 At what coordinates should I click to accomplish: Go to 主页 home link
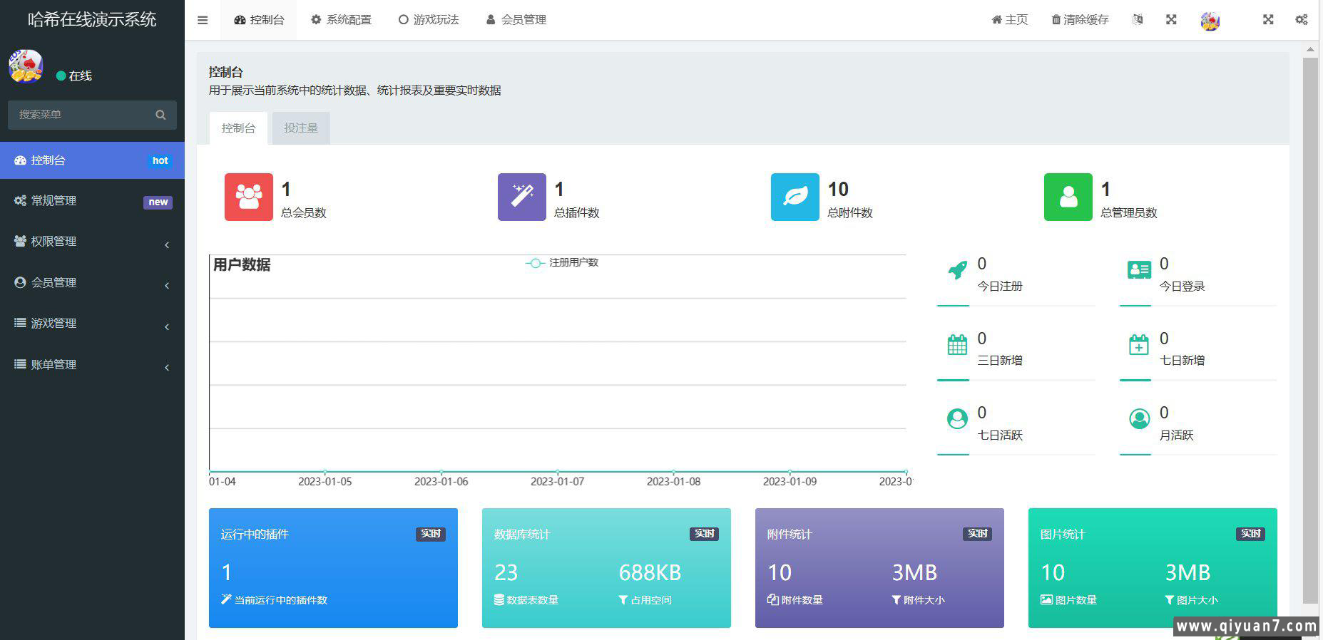pos(1009,20)
